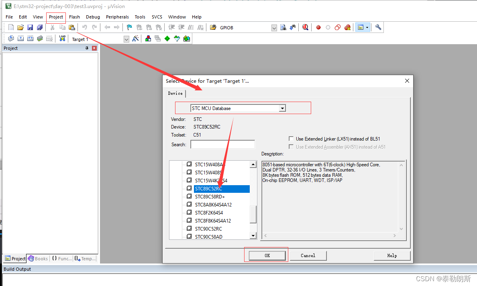The image size is (477, 286).
Task: Cancel the device selection dialog
Action: tap(308, 255)
